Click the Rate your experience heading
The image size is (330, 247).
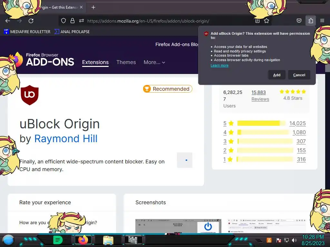(45, 203)
